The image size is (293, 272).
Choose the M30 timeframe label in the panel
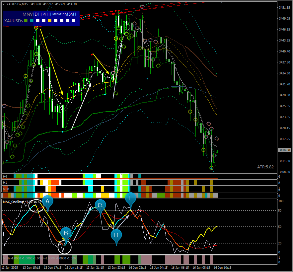(55, 14)
